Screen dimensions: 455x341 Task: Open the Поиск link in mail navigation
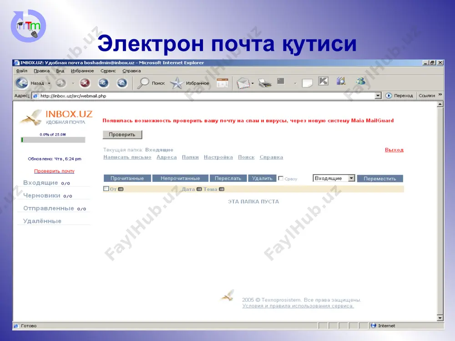click(246, 157)
